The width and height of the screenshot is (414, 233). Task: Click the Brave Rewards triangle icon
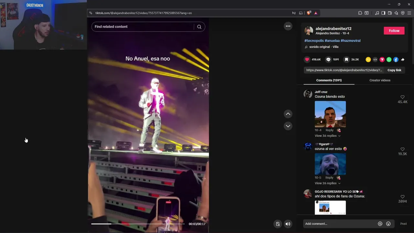coord(316,13)
